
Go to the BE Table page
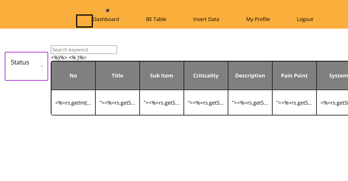tap(156, 19)
